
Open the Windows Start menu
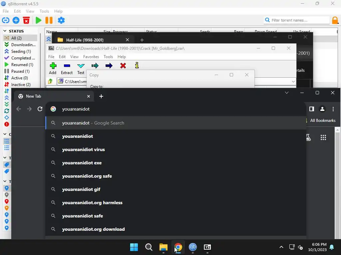[x=134, y=247]
